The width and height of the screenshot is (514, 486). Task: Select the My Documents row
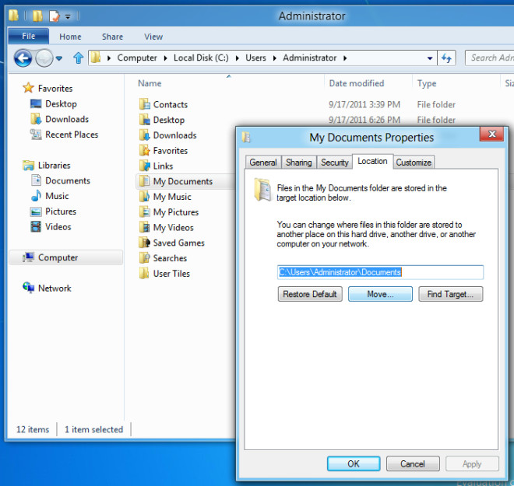pyautogui.click(x=185, y=181)
